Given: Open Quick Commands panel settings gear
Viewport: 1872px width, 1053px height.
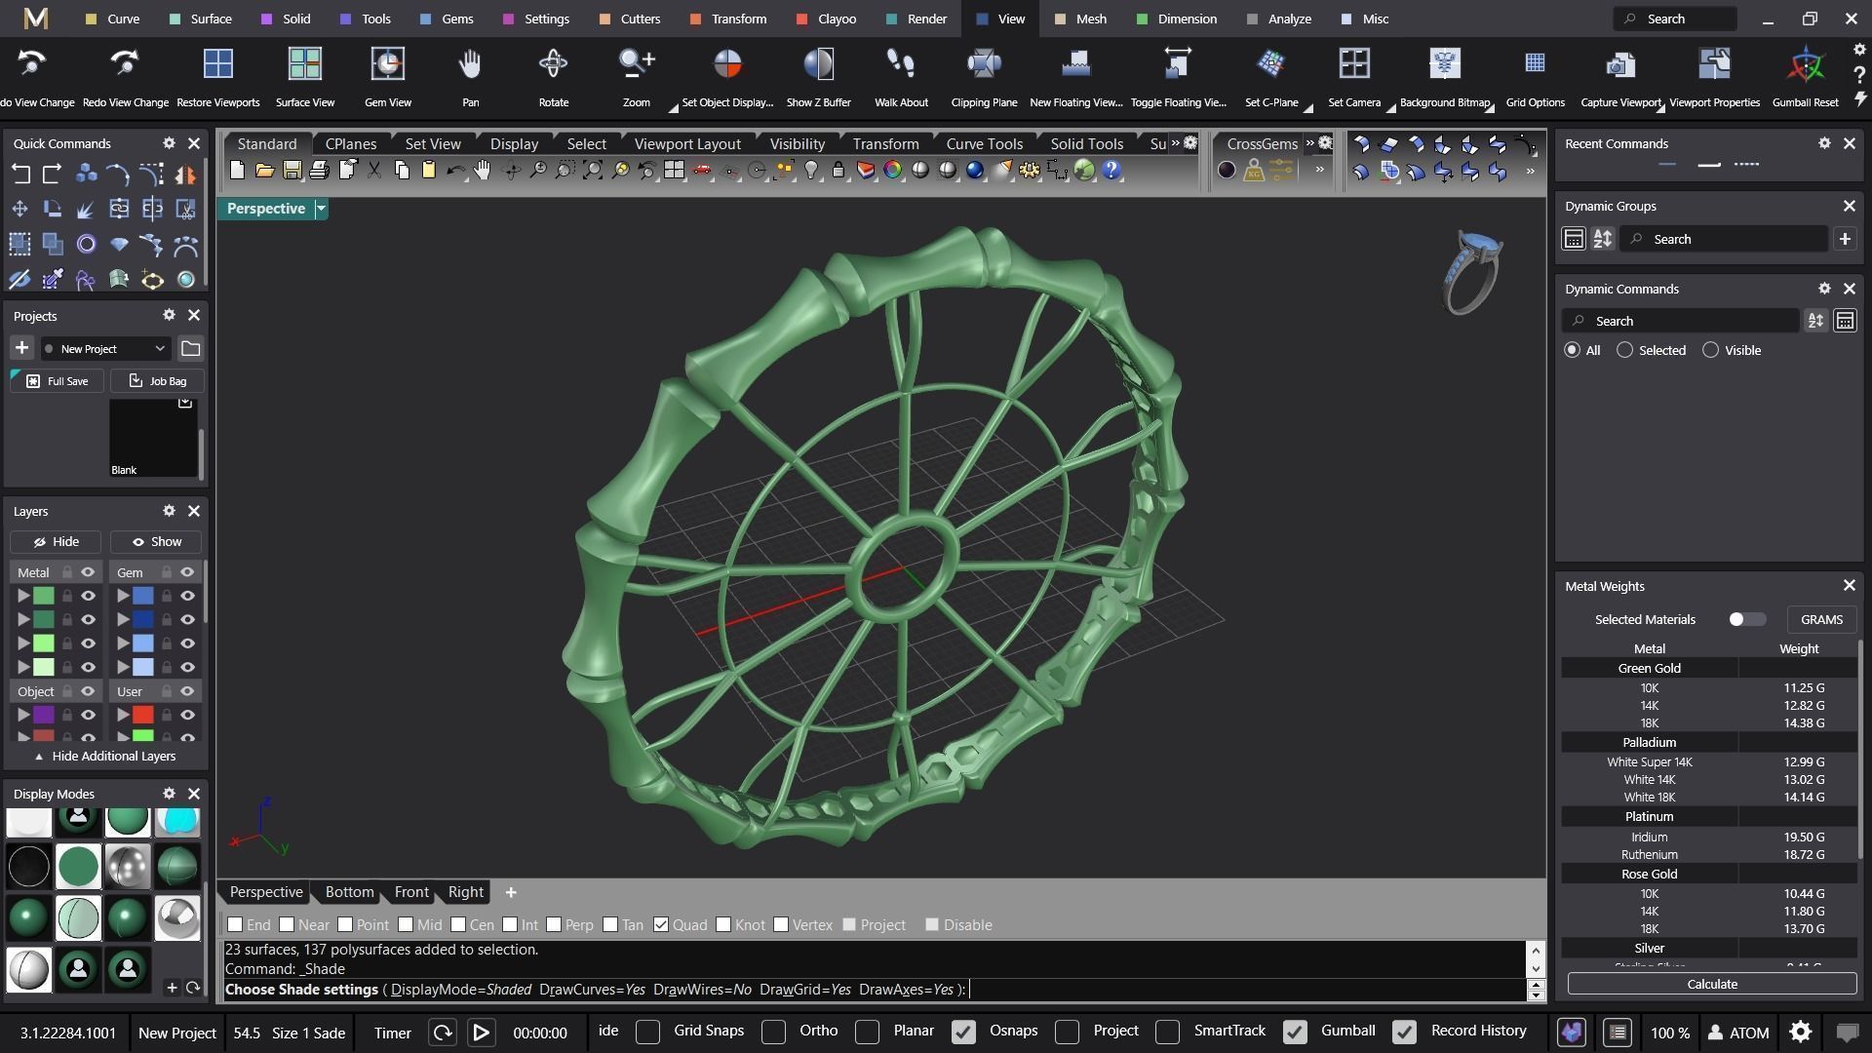Looking at the screenshot, I should [169, 143].
